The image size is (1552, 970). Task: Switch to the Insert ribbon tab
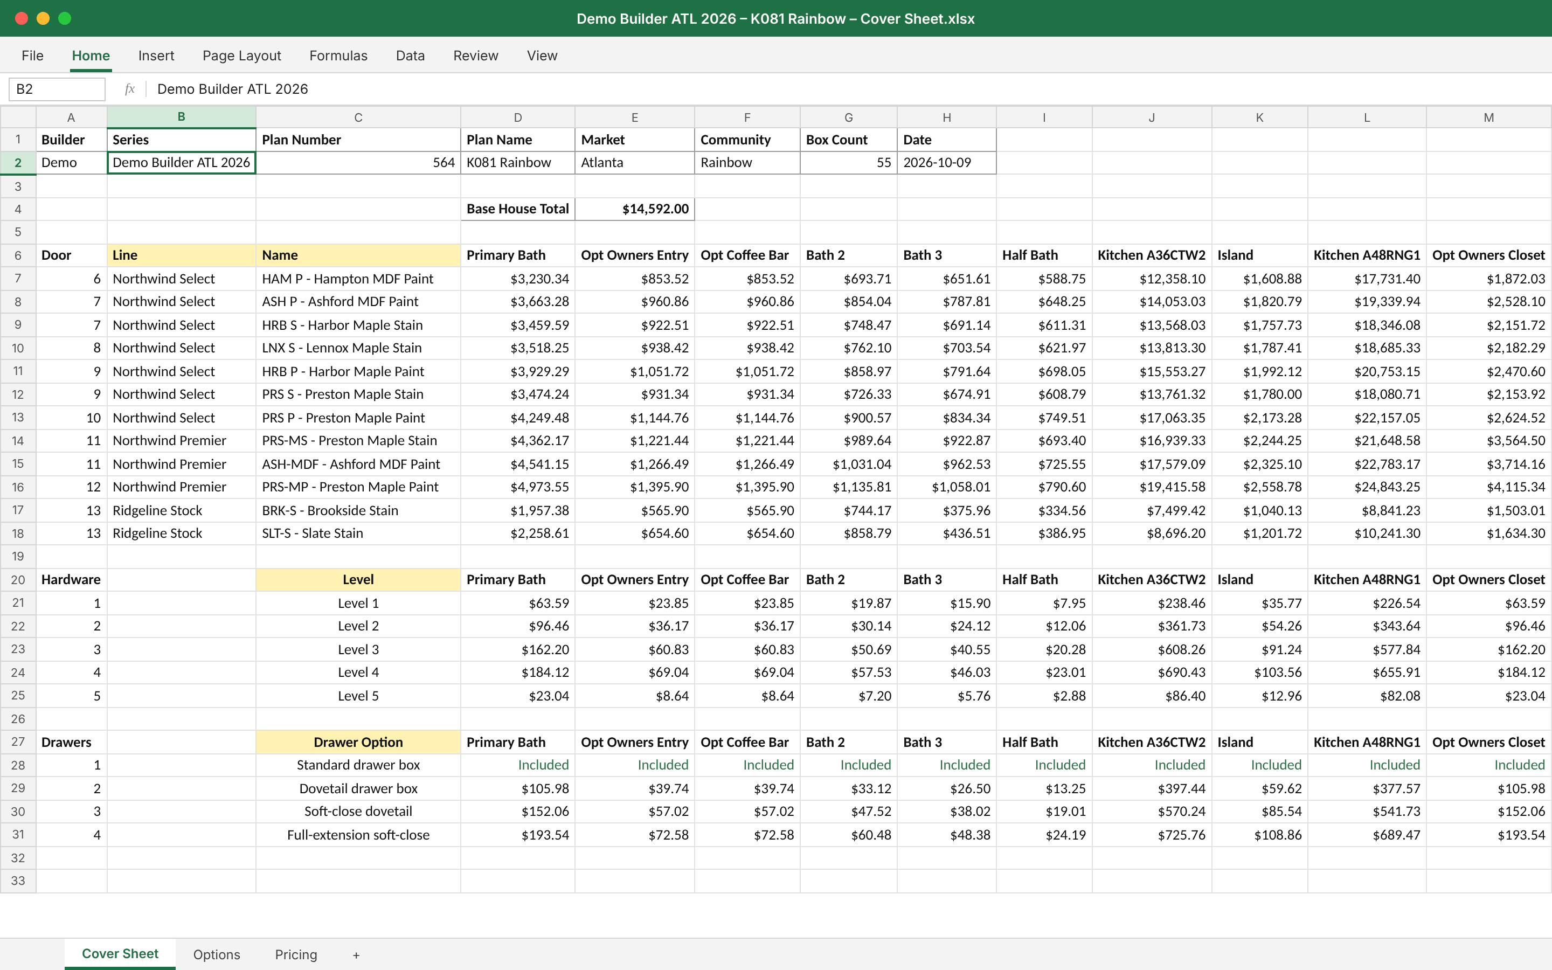[156, 56]
